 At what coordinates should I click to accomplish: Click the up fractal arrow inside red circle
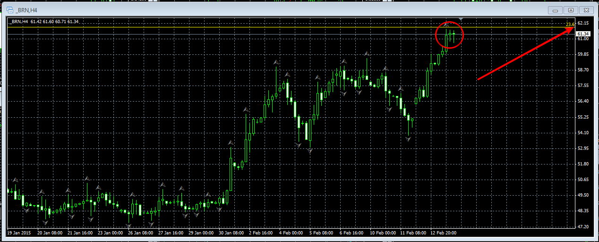(445, 25)
